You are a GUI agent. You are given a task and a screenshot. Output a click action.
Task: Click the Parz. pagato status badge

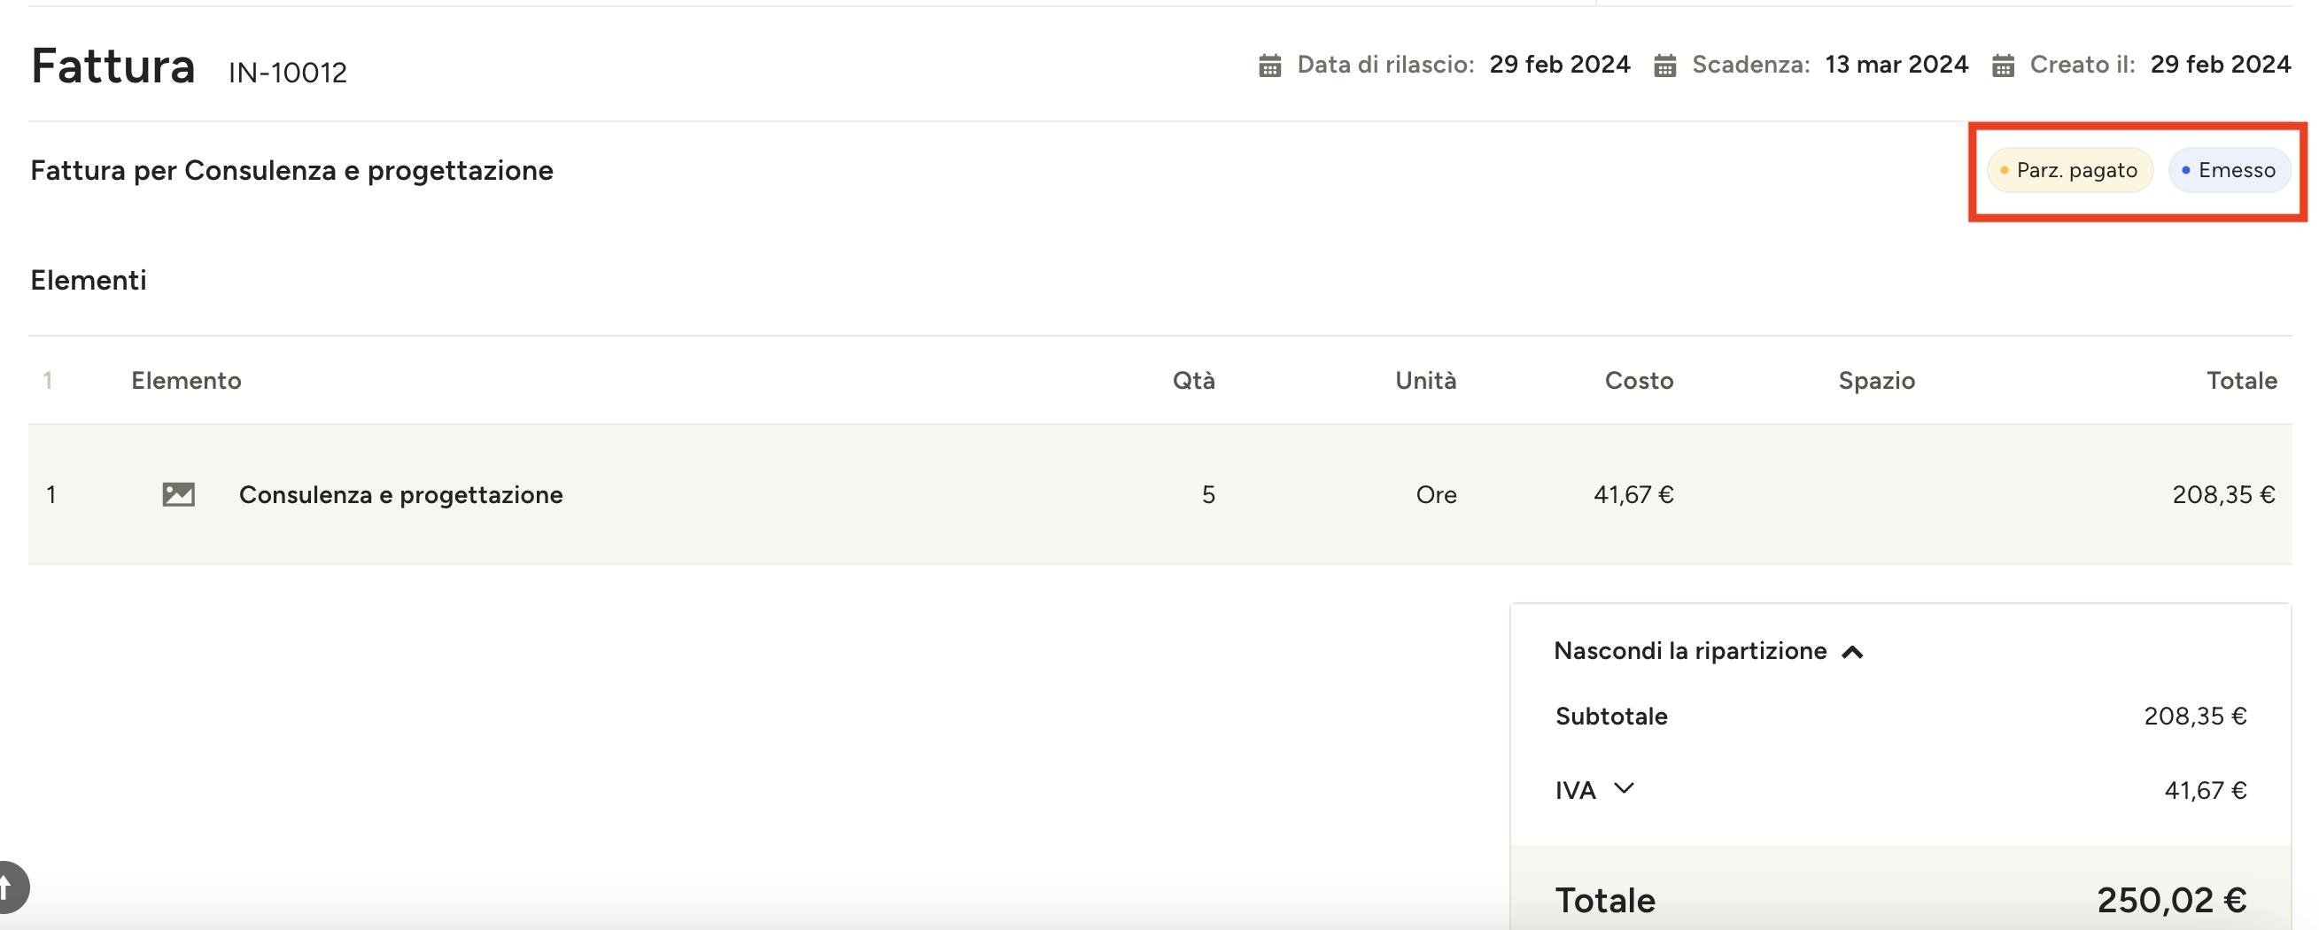[2069, 170]
